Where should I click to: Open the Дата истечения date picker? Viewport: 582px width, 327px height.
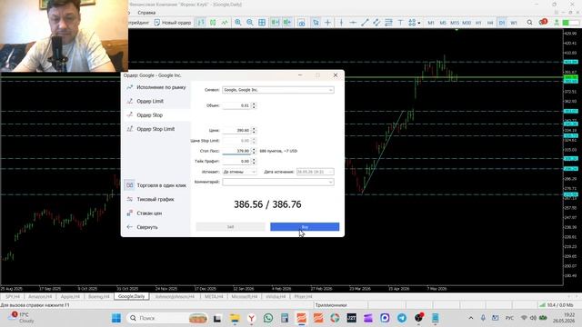pyautogui.click(x=316, y=172)
